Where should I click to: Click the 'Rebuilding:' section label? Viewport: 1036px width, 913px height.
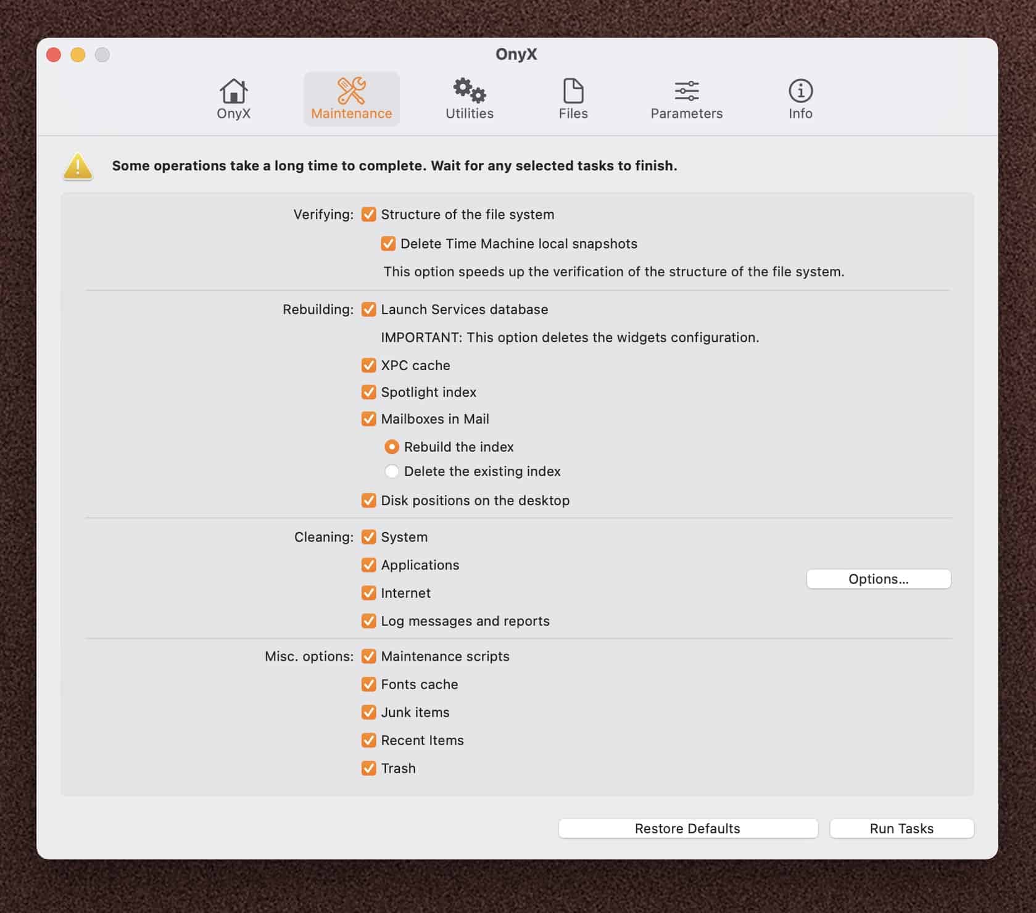click(318, 310)
